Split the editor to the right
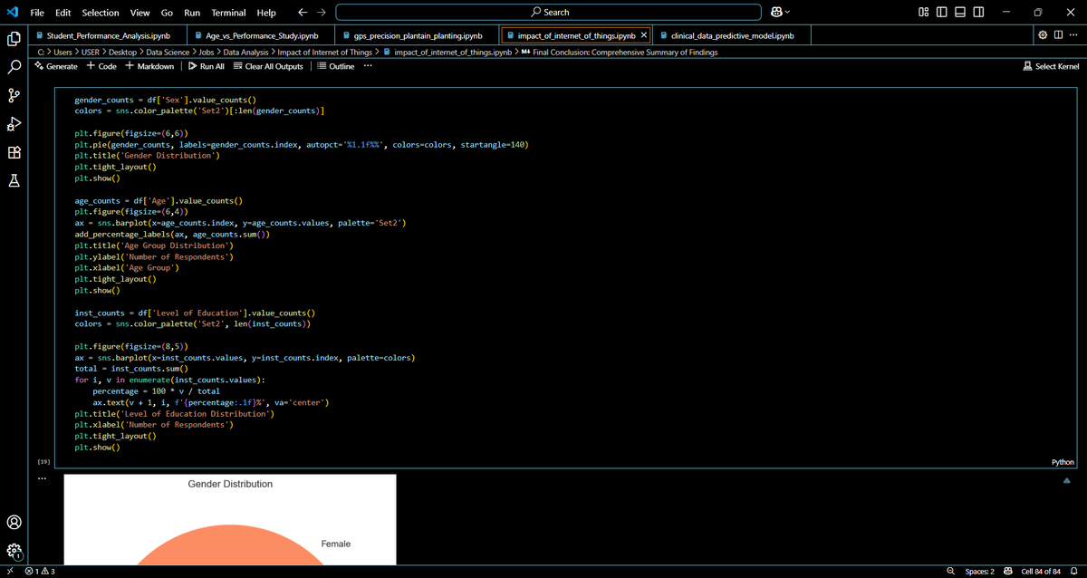Screen dimensions: 1087x578 pyautogui.click(x=1058, y=35)
